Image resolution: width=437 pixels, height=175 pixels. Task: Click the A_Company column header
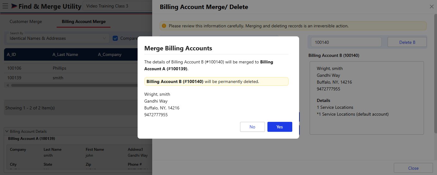tap(110, 54)
